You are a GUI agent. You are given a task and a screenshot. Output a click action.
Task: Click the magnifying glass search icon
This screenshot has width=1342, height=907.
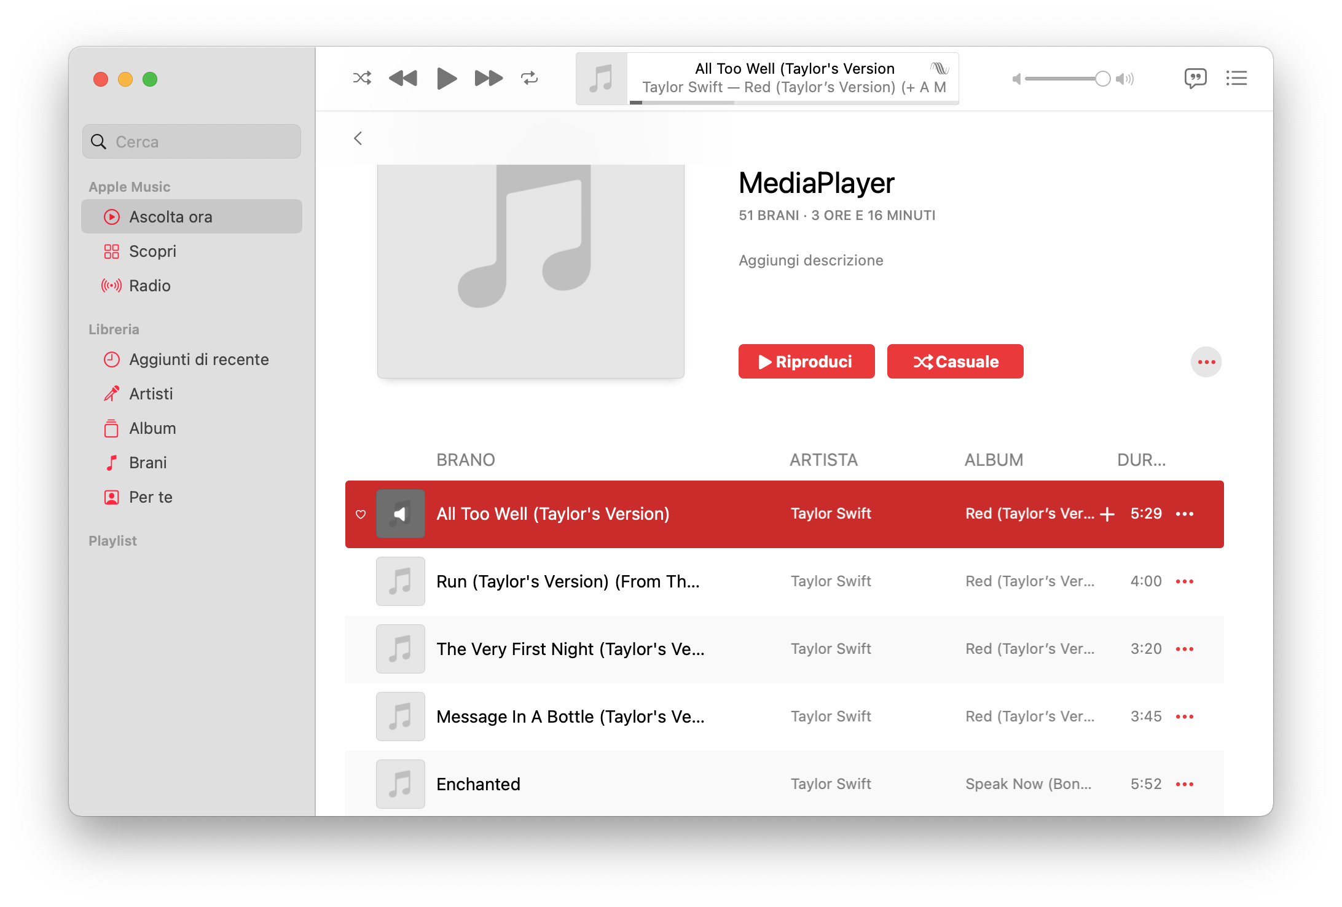(x=98, y=142)
